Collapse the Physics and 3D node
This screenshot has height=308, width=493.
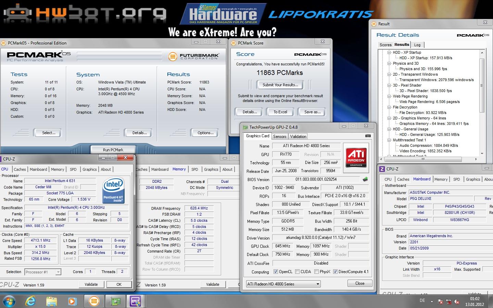coord(389,63)
